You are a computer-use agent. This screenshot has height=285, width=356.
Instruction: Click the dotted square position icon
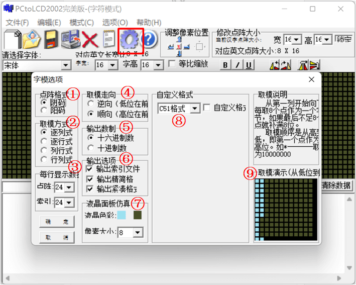199,47
